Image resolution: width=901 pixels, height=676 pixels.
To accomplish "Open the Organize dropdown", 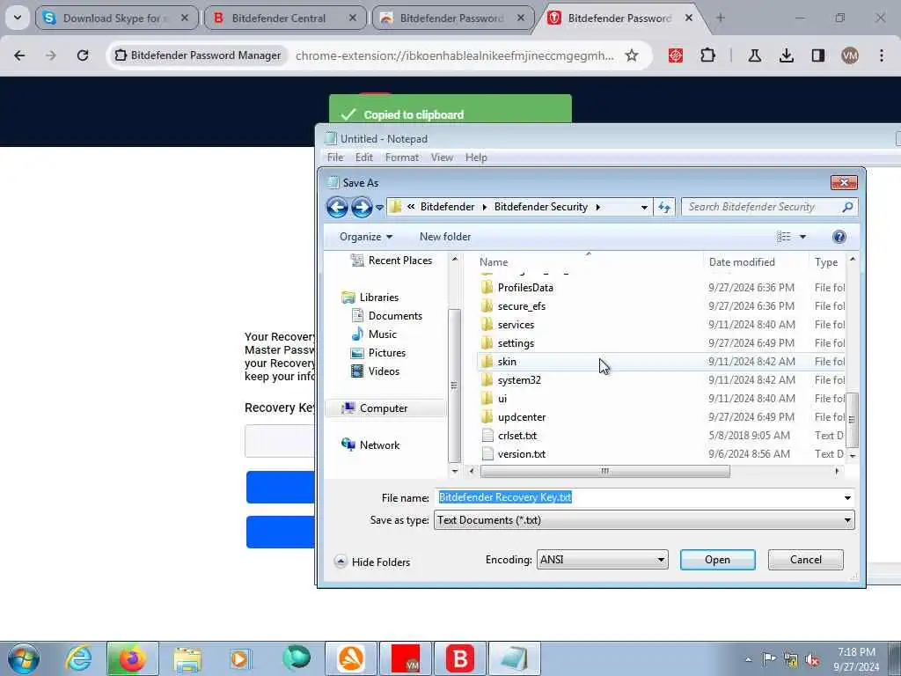I will click(x=365, y=237).
